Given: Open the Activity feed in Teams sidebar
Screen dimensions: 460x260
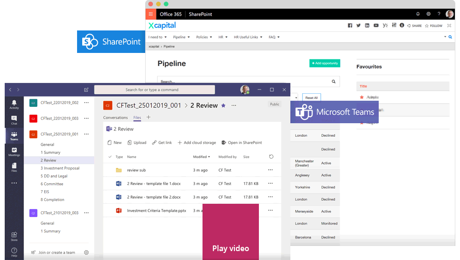Looking at the screenshot, I should (14, 104).
